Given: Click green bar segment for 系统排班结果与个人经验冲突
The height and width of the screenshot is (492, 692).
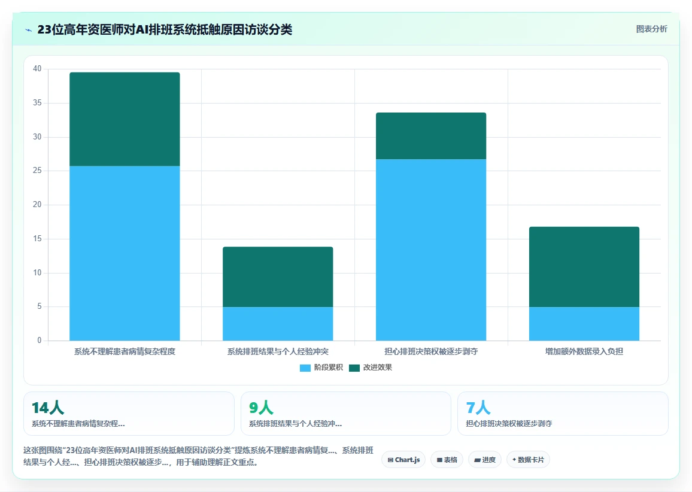Looking at the screenshot, I should 278,277.
